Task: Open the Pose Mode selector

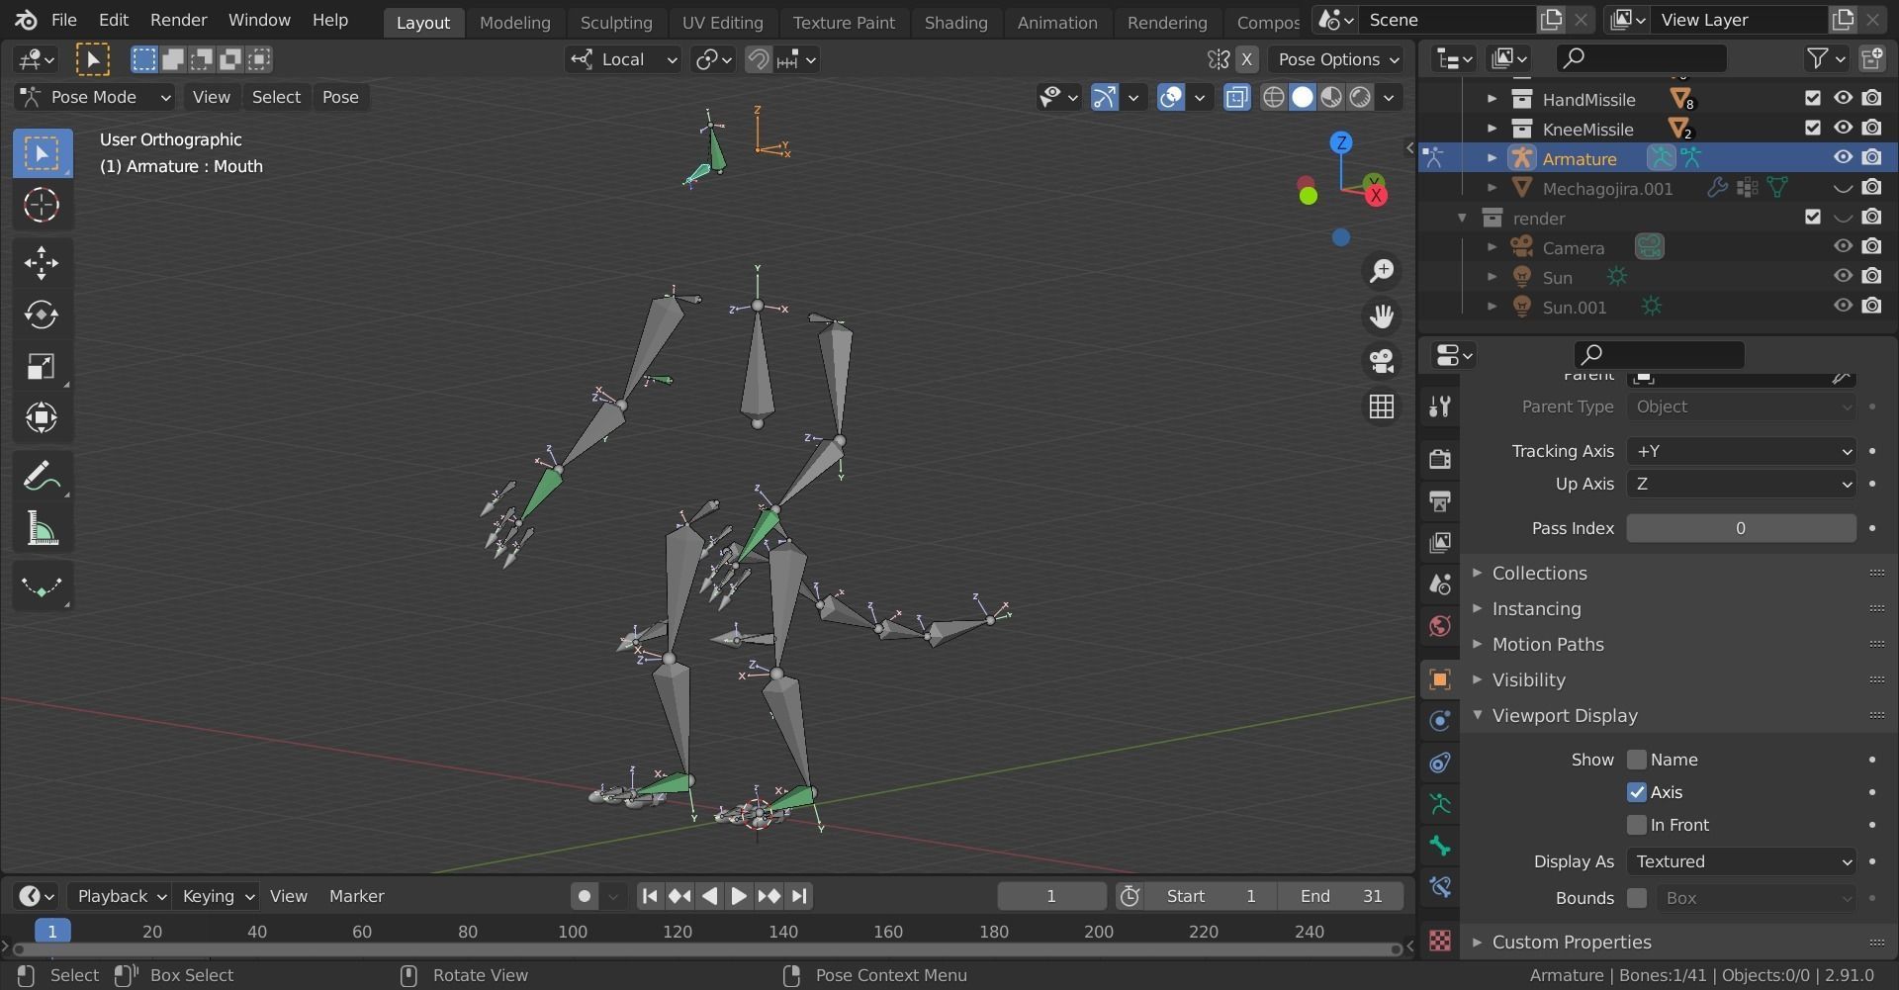Action: point(95,97)
